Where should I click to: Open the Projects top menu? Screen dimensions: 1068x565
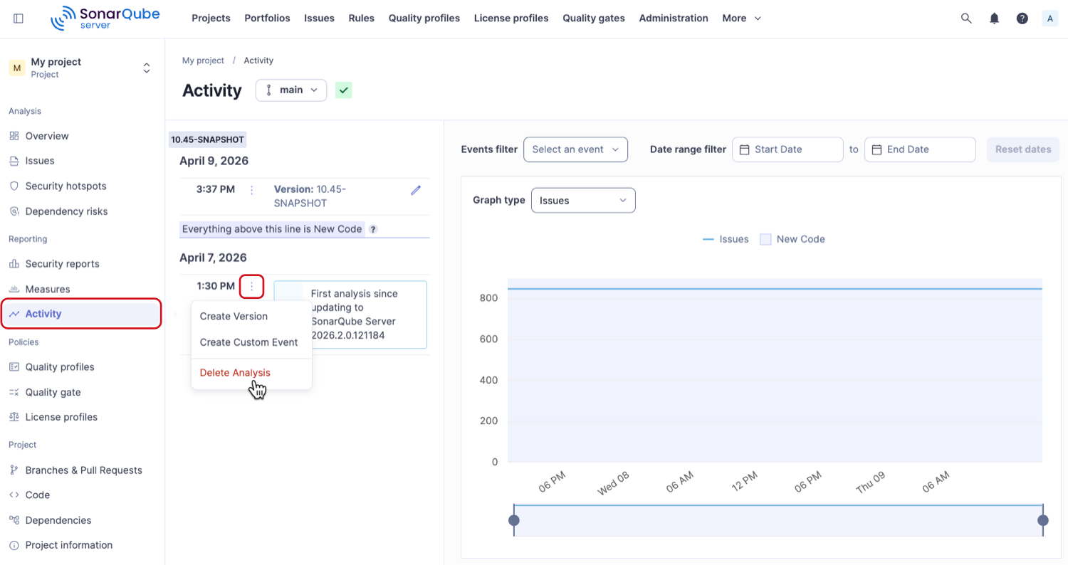pyautogui.click(x=211, y=19)
